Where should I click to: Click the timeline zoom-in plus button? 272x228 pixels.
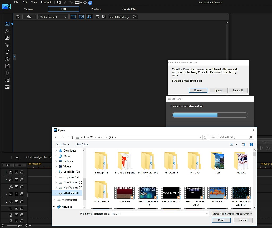[26, 226]
